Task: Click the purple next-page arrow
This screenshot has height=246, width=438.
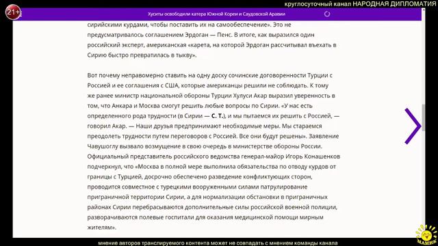Action: pos(413,126)
